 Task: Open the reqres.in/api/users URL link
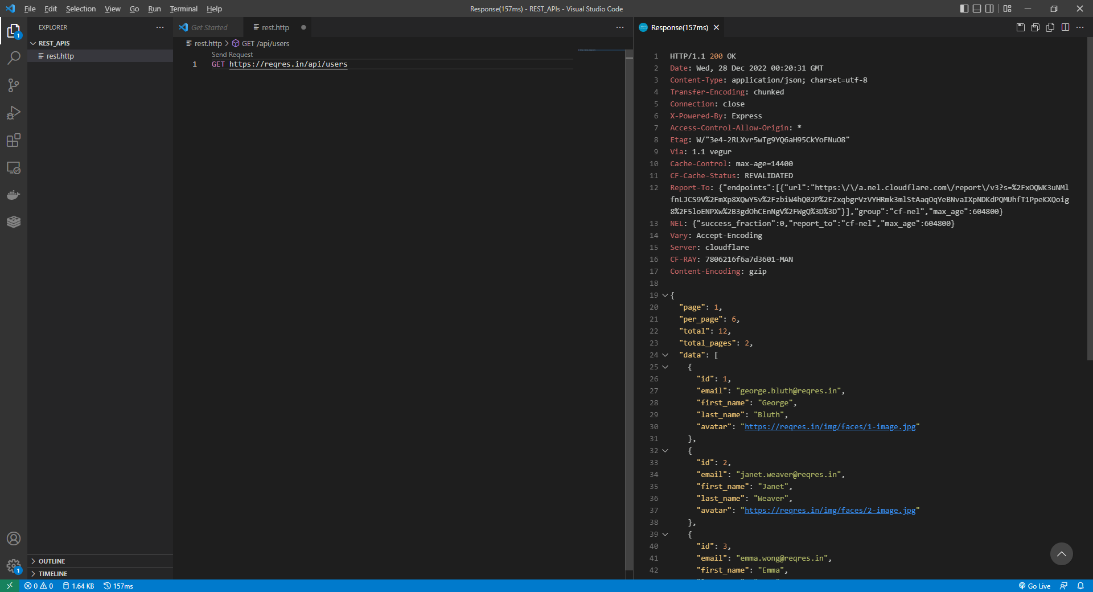(288, 64)
